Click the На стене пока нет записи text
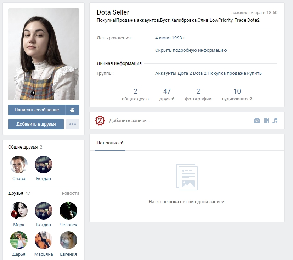This screenshot has height=260, width=293. tap(187, 202)
